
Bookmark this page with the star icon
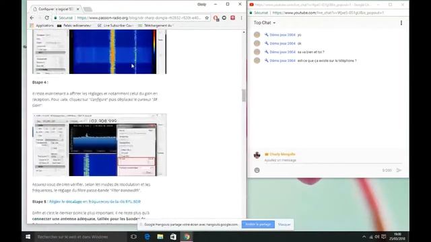click(x=207, y=18)
